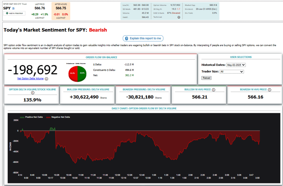Click the Imbalance Delta Volume pie chart

tap(77, 74)
